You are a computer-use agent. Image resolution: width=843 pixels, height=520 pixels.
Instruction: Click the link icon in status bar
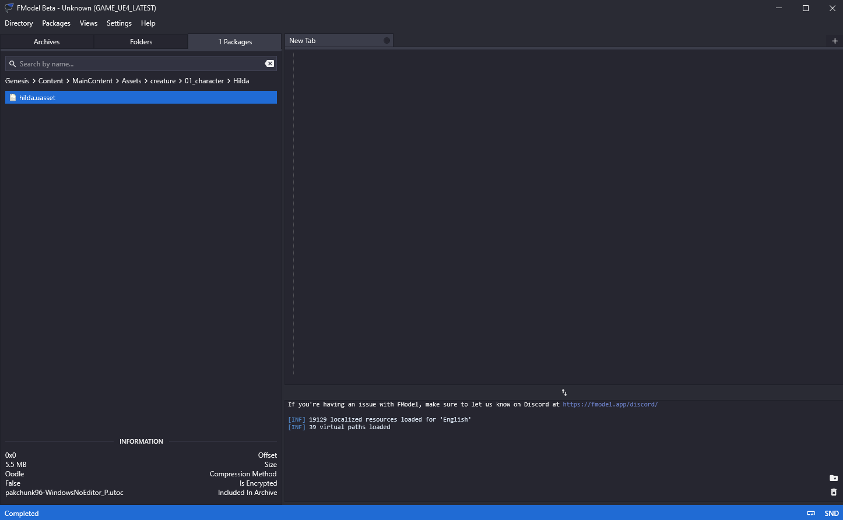pos(811,514)
